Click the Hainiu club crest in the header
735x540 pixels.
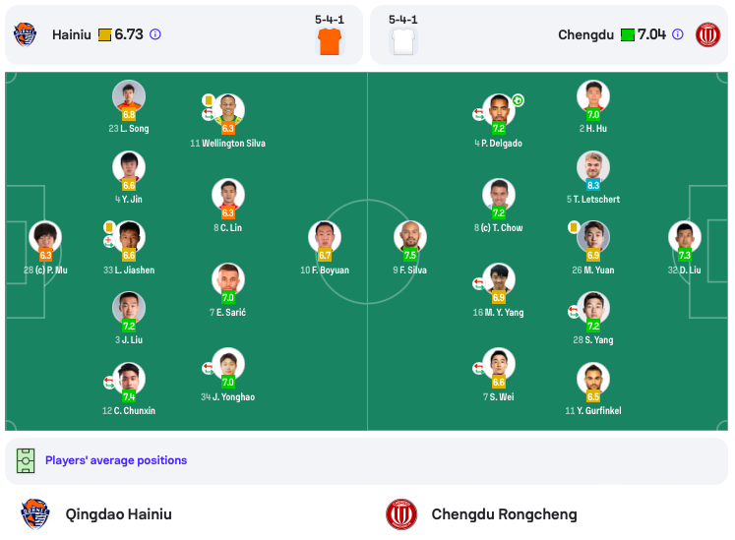(x=25, y=34)
